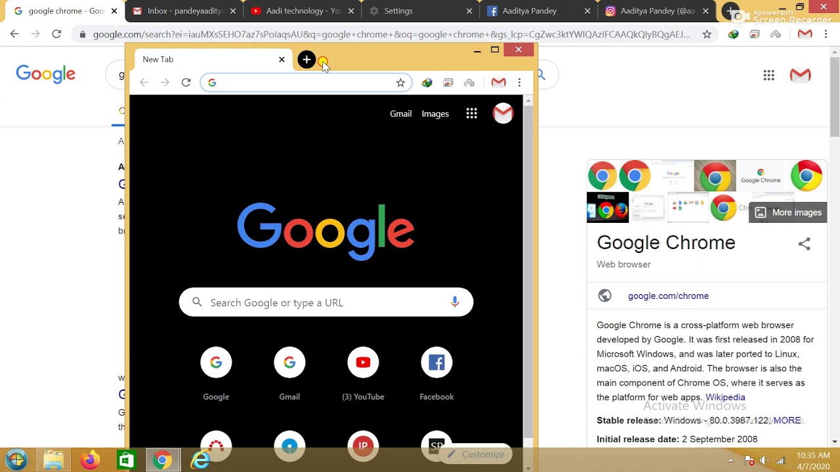Screen dimensions: 840x472
Task: Open Gmail link on the New Tab page
Action: [401, 113]
